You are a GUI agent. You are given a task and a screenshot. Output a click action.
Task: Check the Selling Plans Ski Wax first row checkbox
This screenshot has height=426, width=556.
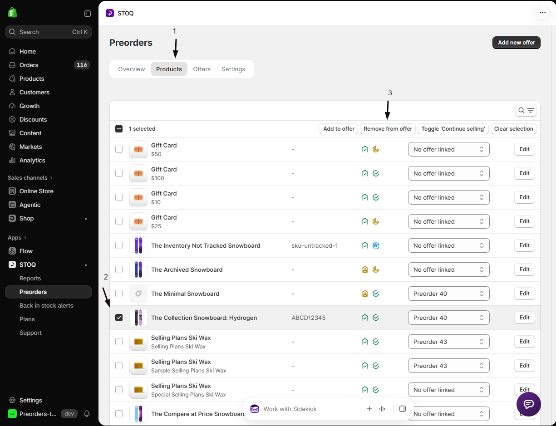point(119,342)
